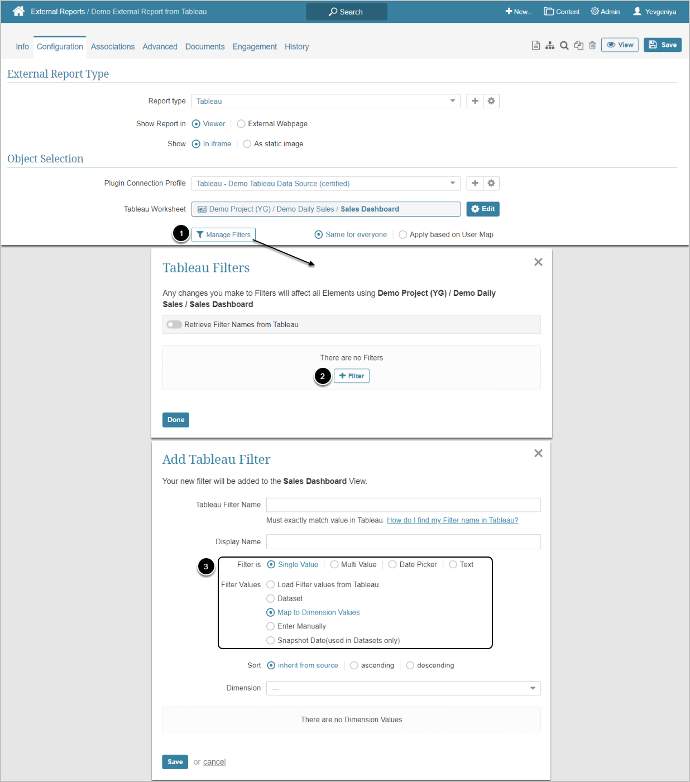690x782 pixels.
Task: Save the new Tableau filter
Action: 175,762
